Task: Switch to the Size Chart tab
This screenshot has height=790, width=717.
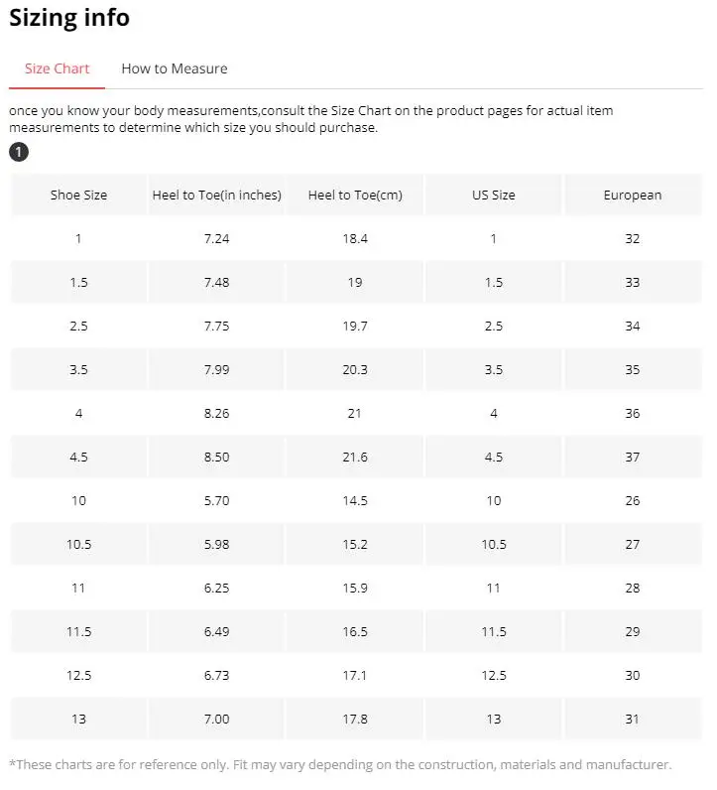Action: (57, 68)
